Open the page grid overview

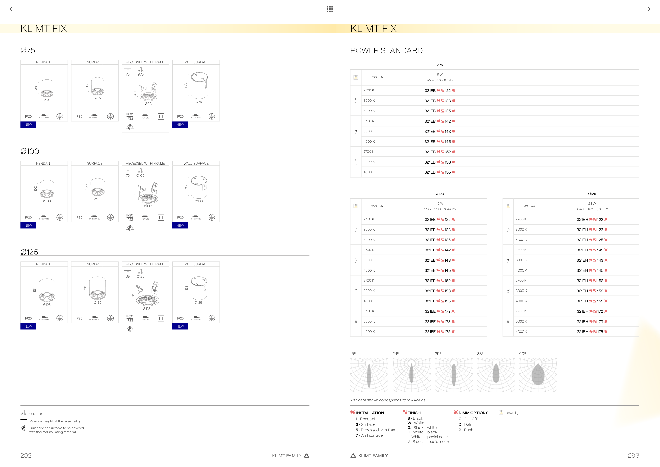coord(330,9)
